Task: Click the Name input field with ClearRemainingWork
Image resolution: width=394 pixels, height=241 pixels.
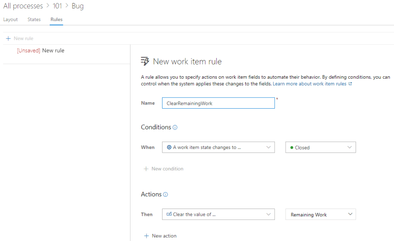Action: pyautogui.click(x=218, y=103)
